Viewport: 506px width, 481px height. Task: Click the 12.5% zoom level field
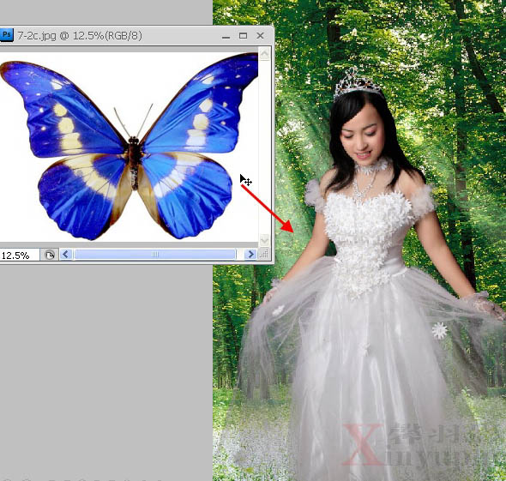(x=20, y=256)
